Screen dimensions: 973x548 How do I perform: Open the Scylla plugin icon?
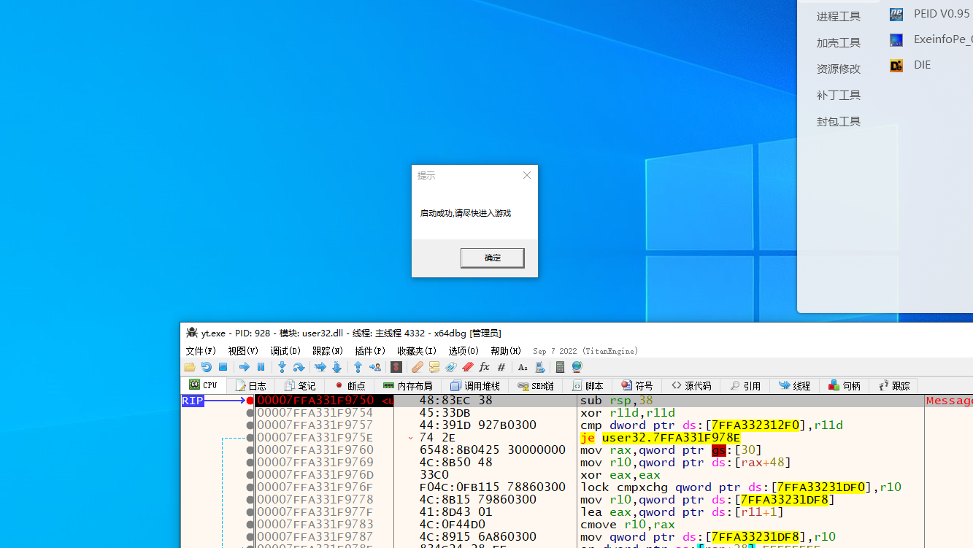[396, 367]
